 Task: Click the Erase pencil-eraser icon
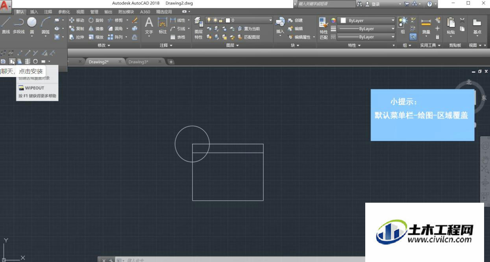click(135, 20)
